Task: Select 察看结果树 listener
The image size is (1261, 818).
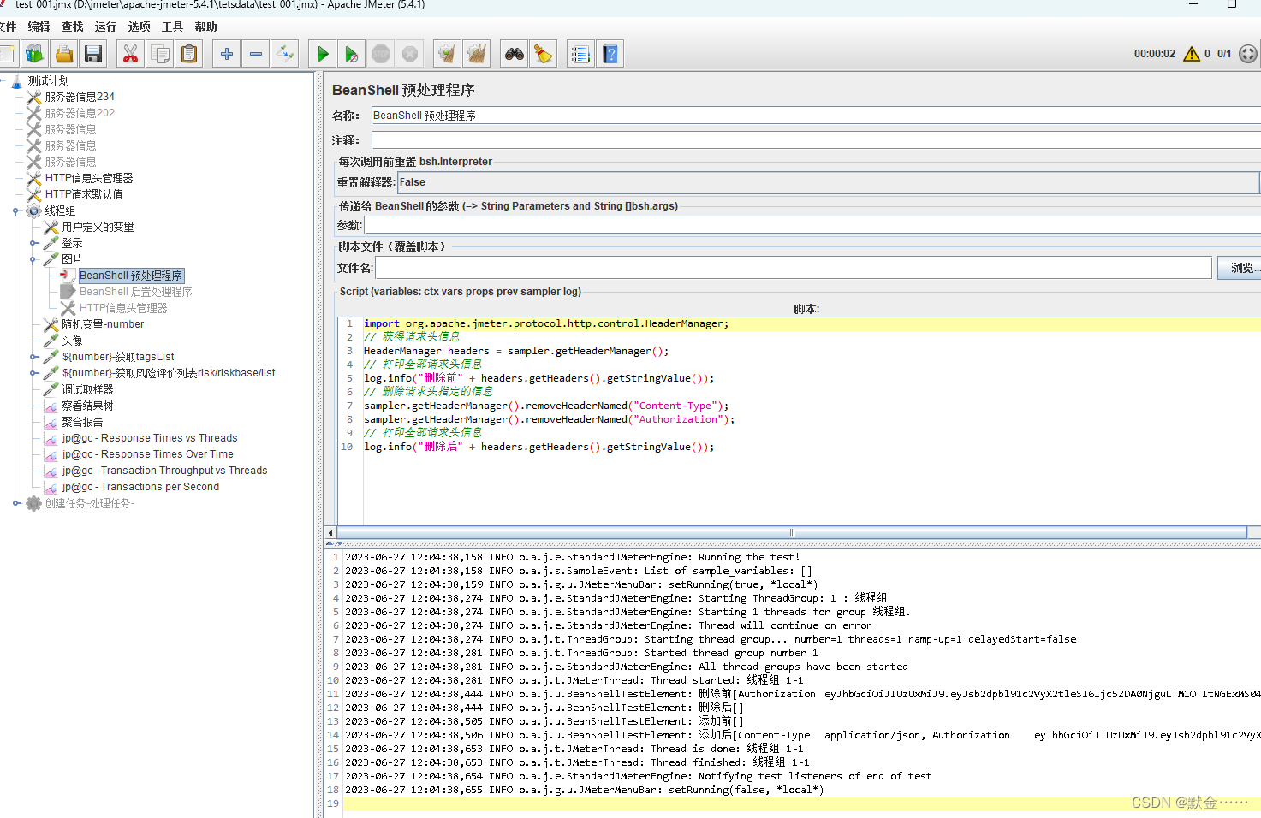Action: (x=87, y=406)
